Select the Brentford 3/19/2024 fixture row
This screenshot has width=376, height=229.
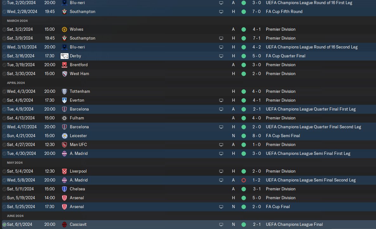click(189, 65)
